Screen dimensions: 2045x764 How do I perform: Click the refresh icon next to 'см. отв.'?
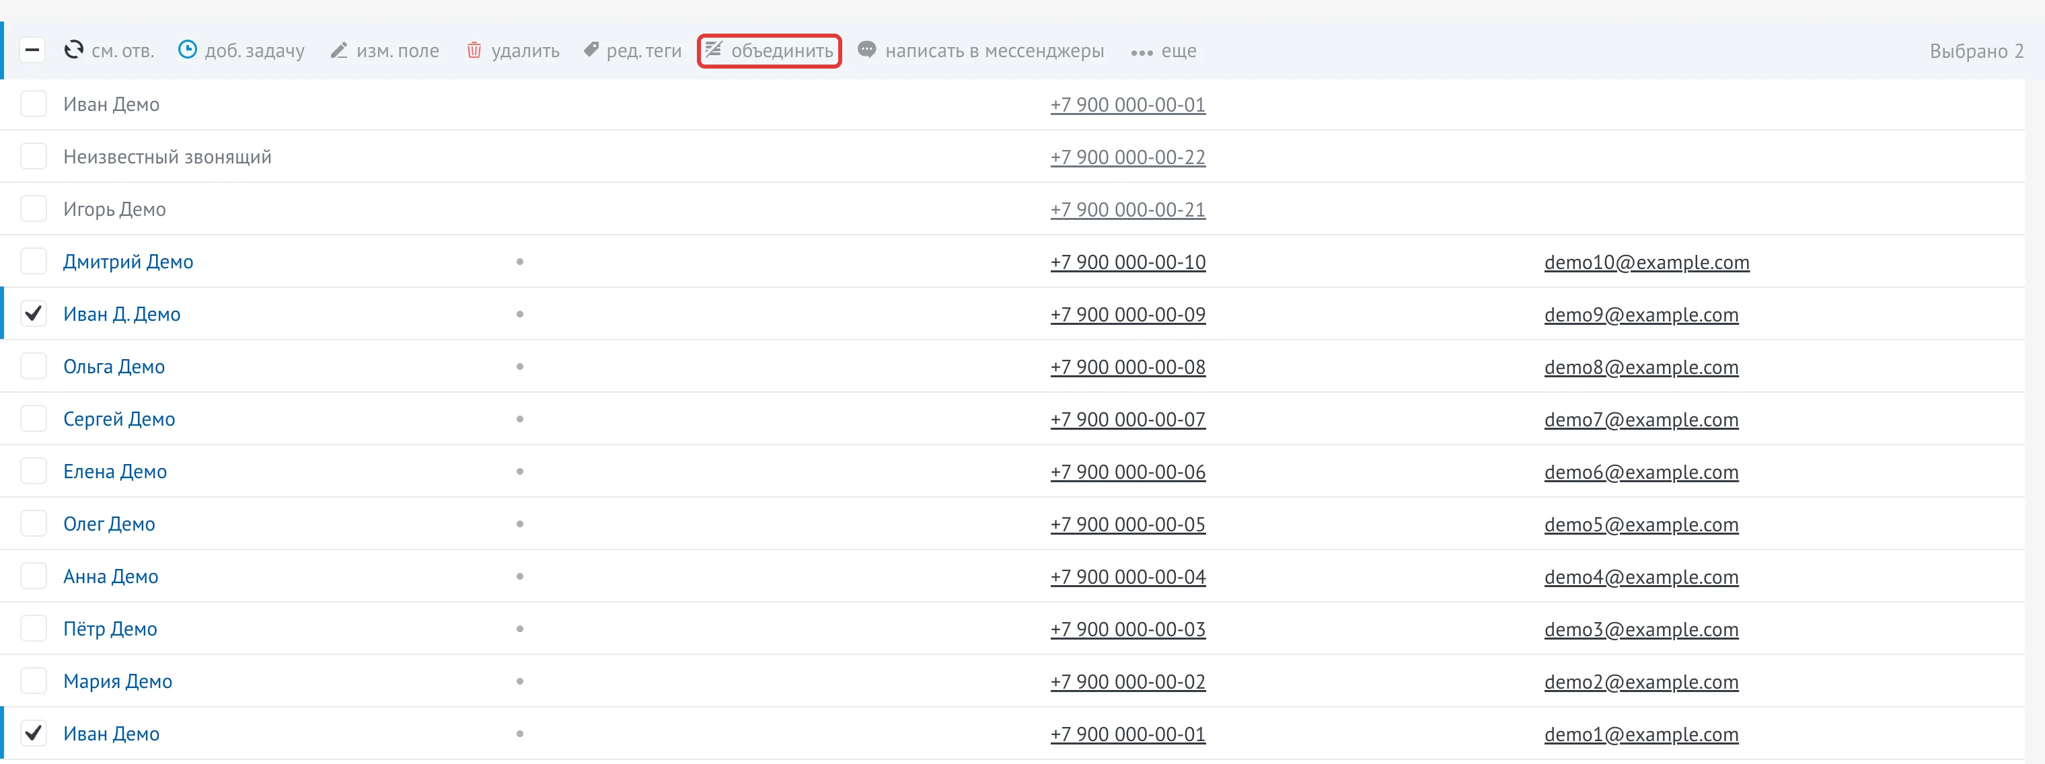[74, 50]
